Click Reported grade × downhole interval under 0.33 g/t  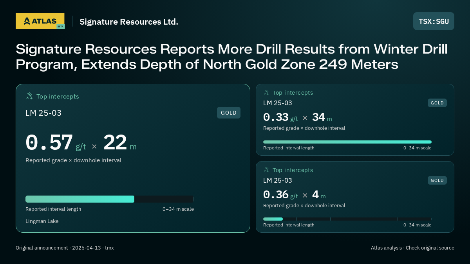pos(304,128)
